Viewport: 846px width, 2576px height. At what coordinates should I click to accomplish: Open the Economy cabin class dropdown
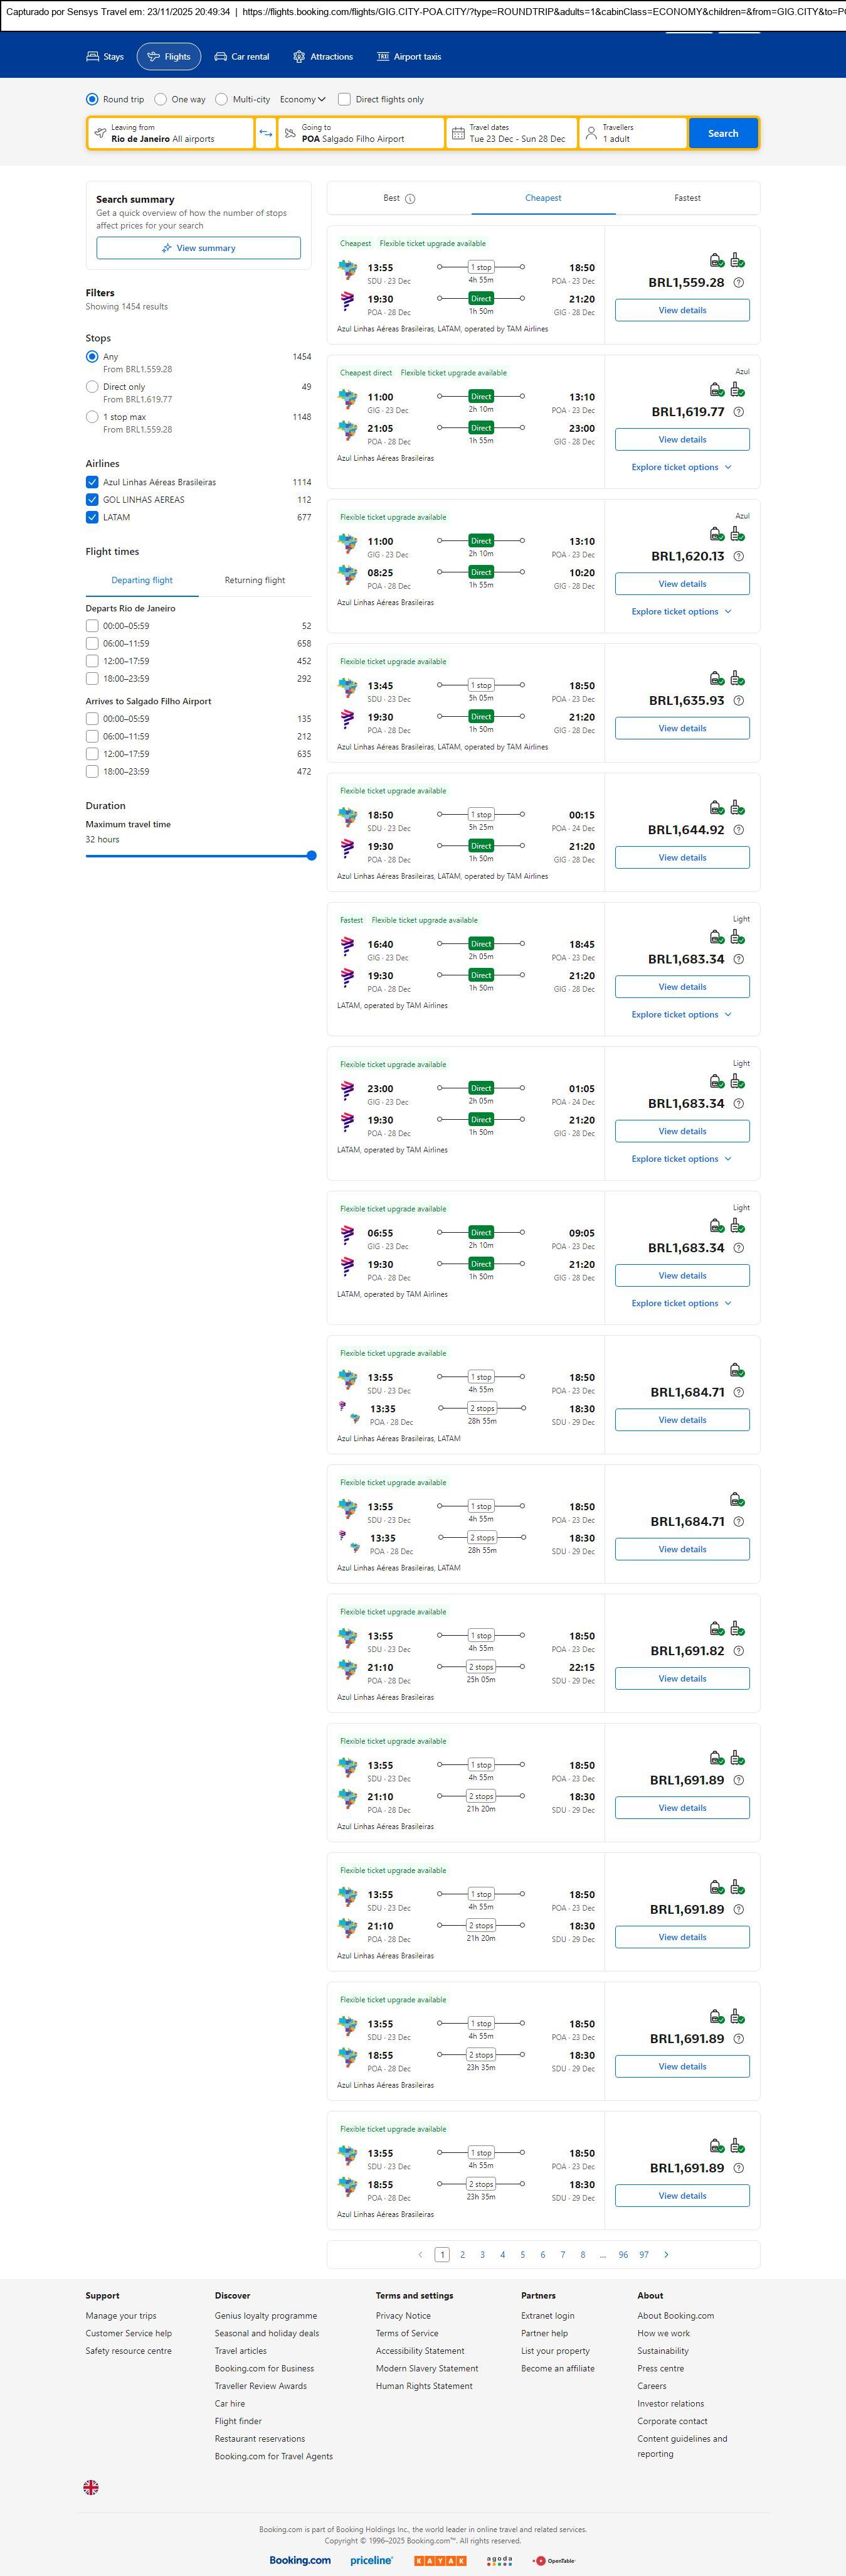pyautogui.click(x=303, y=99)
